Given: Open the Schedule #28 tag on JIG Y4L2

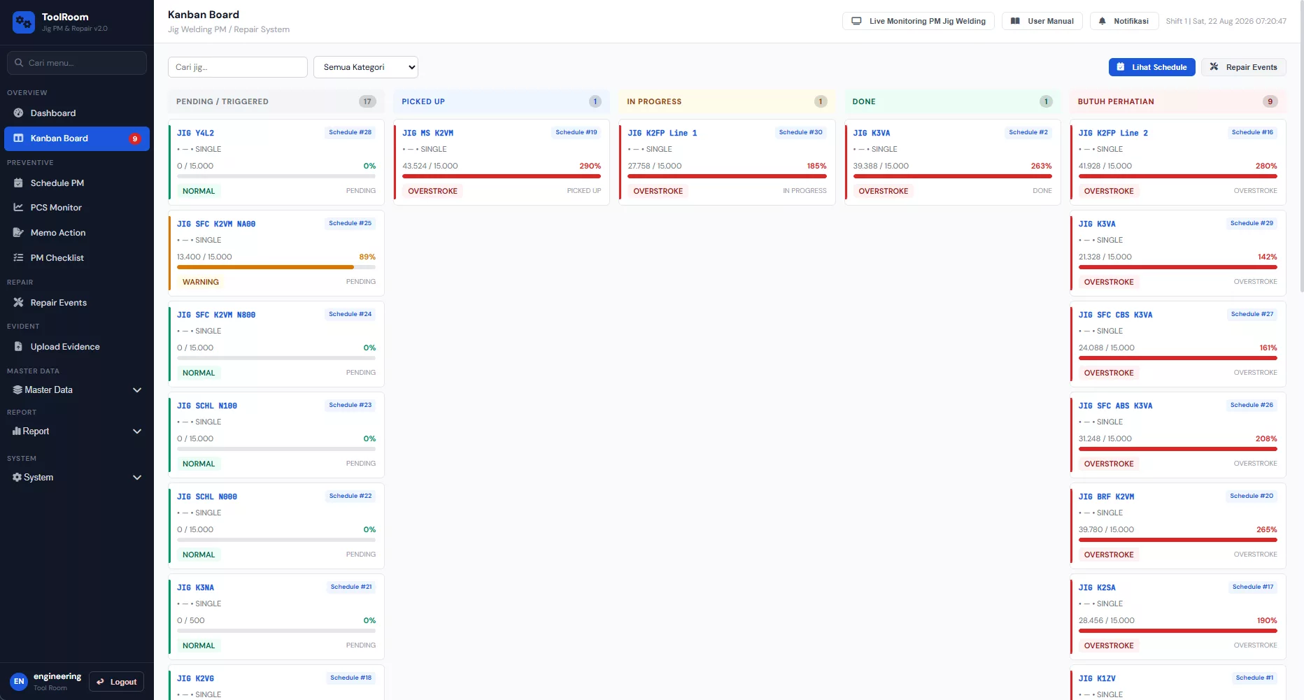Looking at the screenshot, I should pos(350,132).
